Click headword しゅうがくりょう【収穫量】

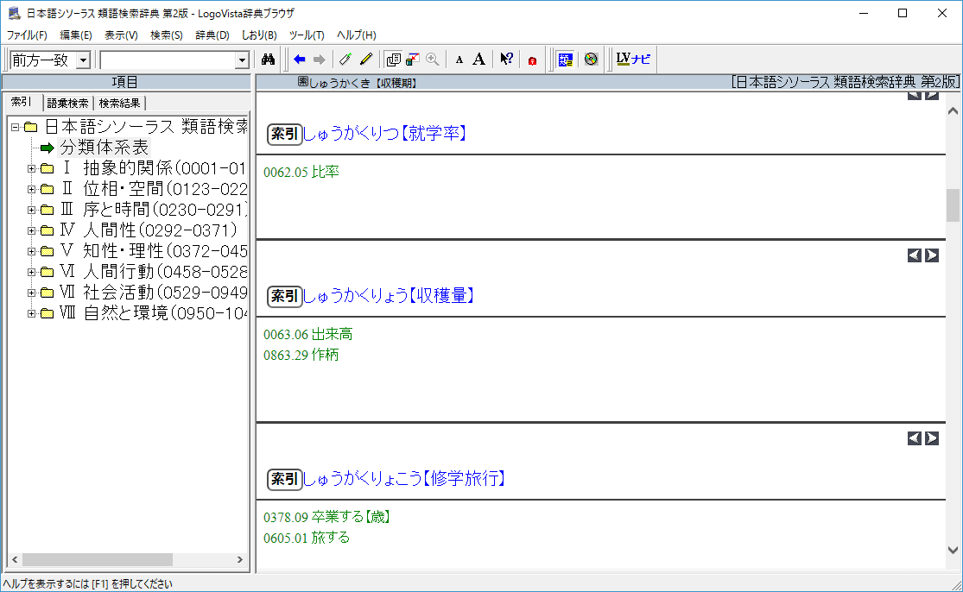pyautogui.click(x=390, y=296)
